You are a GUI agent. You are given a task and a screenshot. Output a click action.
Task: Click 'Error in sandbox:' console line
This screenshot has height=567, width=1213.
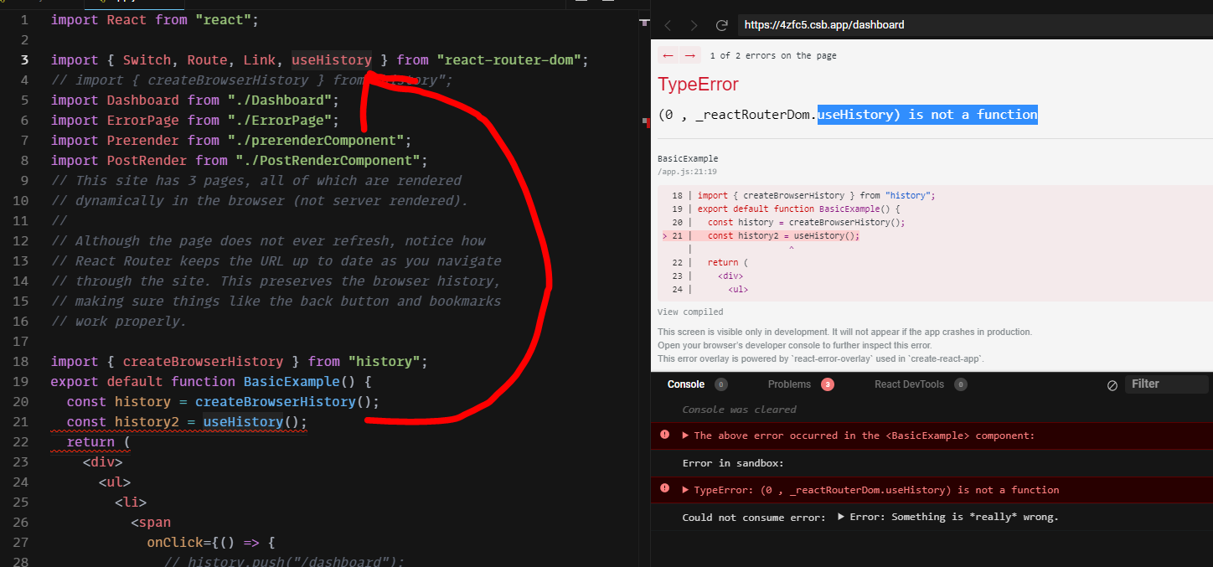733,463
